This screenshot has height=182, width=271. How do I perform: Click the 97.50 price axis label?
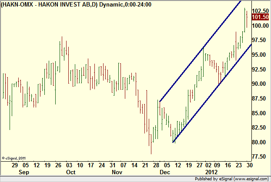(259, 40)
